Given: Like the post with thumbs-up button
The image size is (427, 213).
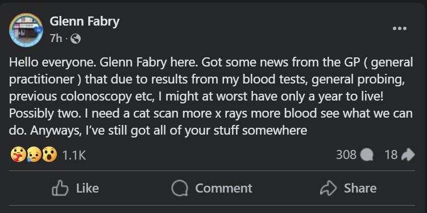Looking at the screenshot, I should (x=75, y=188).
